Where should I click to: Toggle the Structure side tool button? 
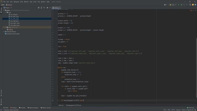coord(1,93)
